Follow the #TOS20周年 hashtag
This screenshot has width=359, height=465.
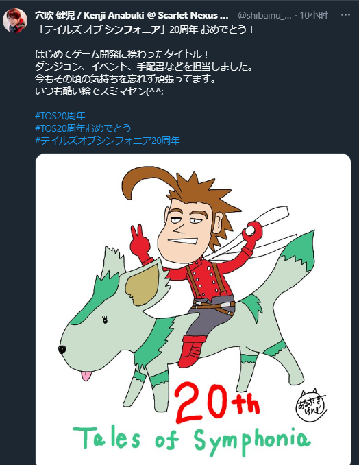(x=60, y=116)
